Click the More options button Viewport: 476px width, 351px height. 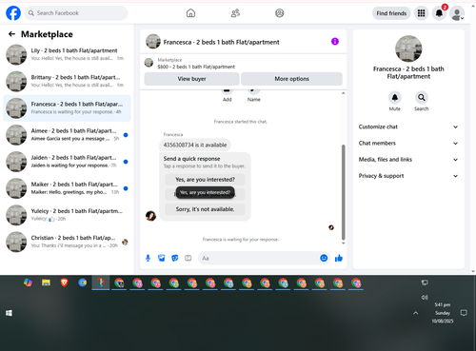point(291,79)
